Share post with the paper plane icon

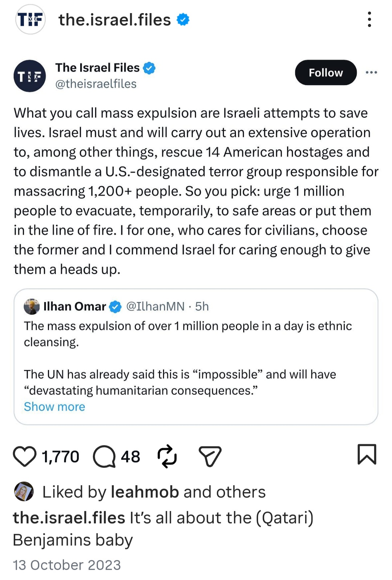(210, 456)
